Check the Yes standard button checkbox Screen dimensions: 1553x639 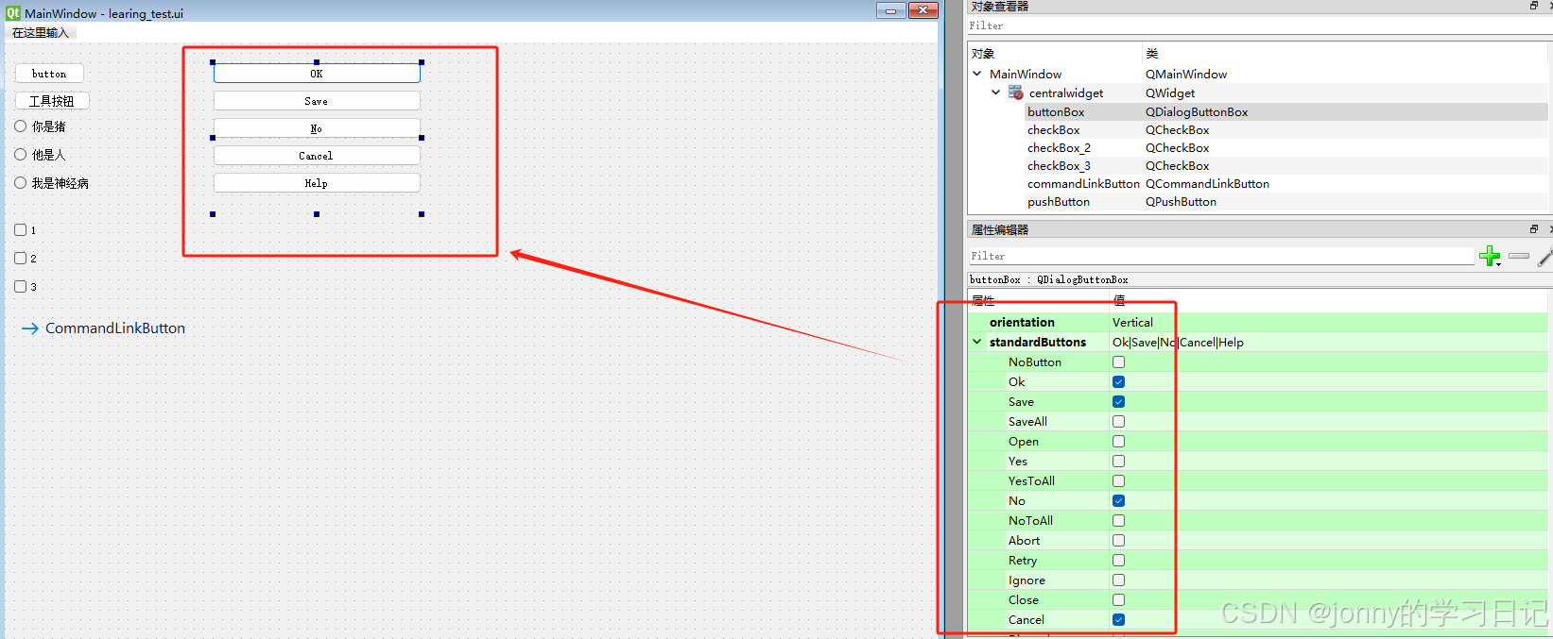tap(1118, 461)
